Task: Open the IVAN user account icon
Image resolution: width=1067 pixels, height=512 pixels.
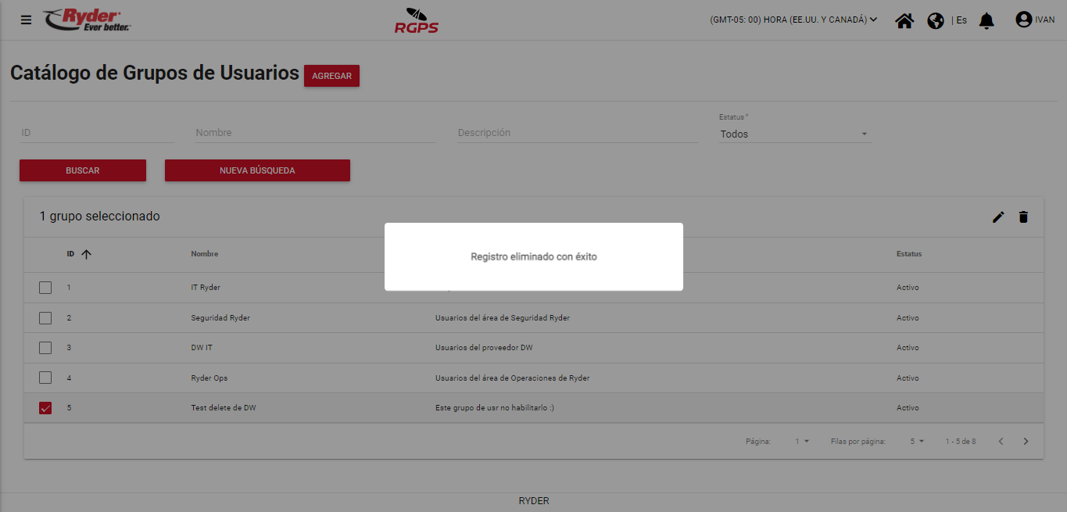Action: (x=1023, y=20)
